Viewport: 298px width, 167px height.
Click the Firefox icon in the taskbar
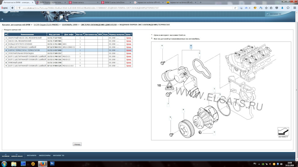click(42, 164)
